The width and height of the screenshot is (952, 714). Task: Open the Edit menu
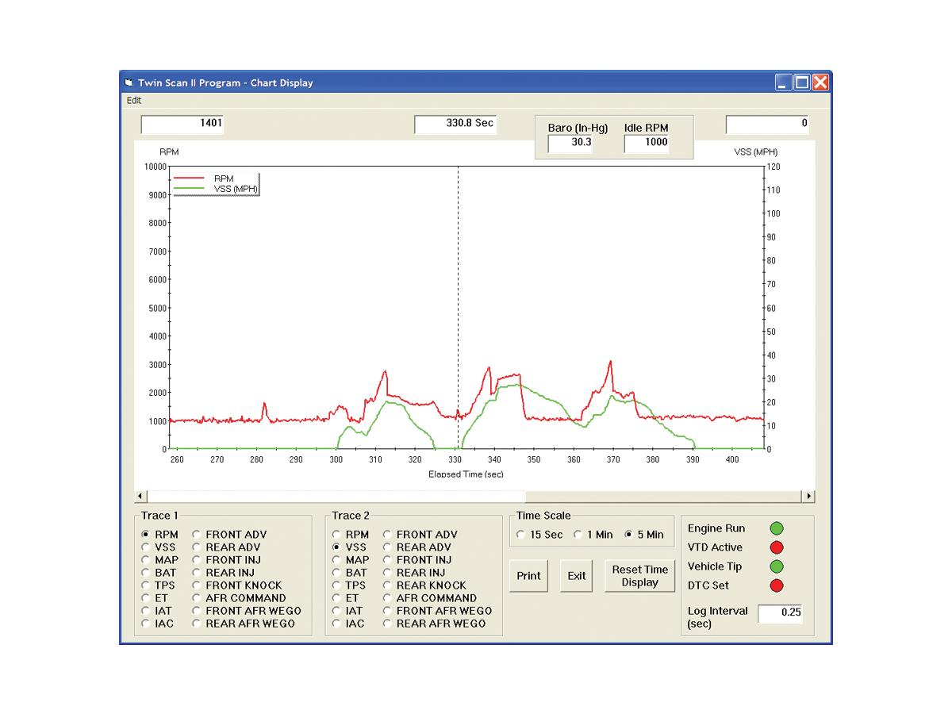click(134, 101)
